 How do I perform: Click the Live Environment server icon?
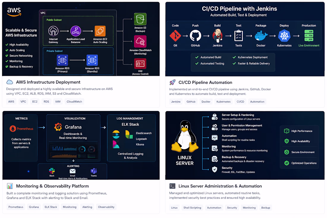[309, 36]
